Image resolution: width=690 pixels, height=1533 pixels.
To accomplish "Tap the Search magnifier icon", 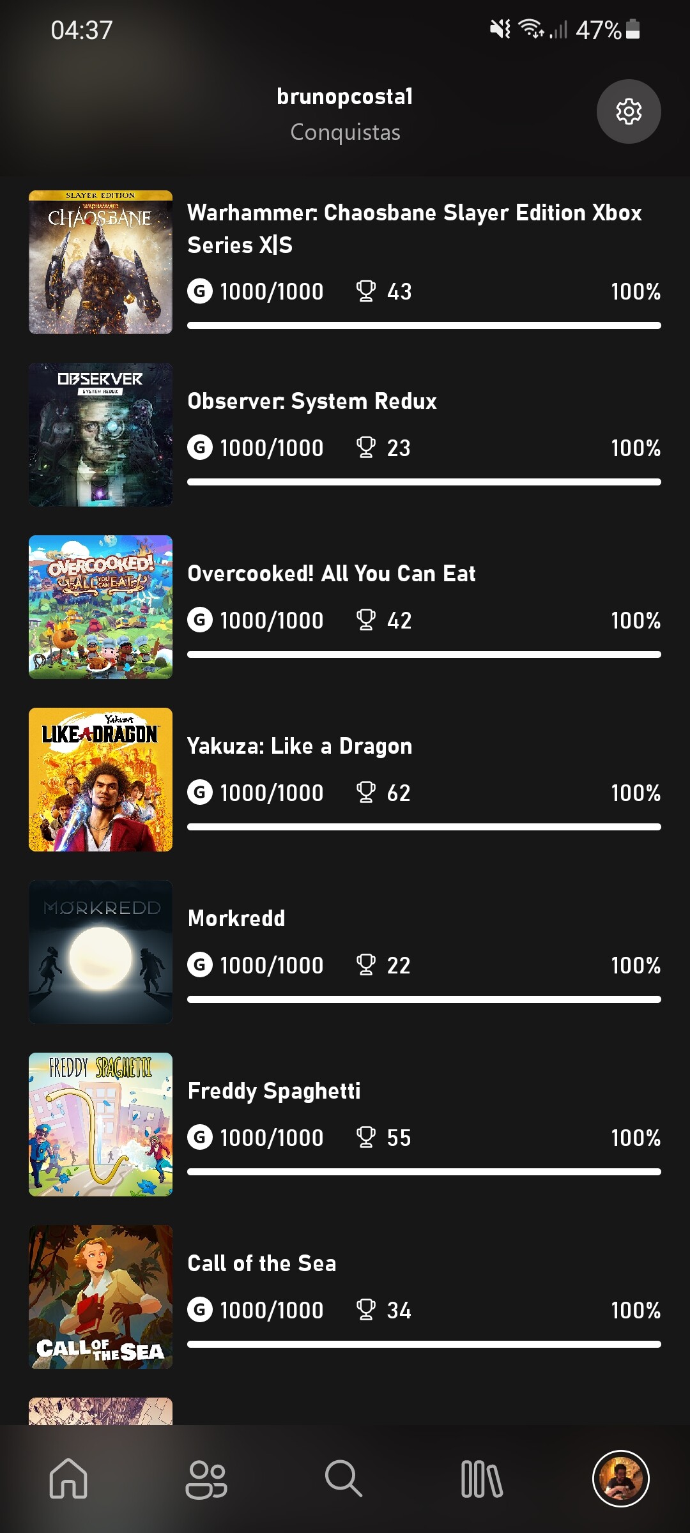I will [x=343, y=1478].
